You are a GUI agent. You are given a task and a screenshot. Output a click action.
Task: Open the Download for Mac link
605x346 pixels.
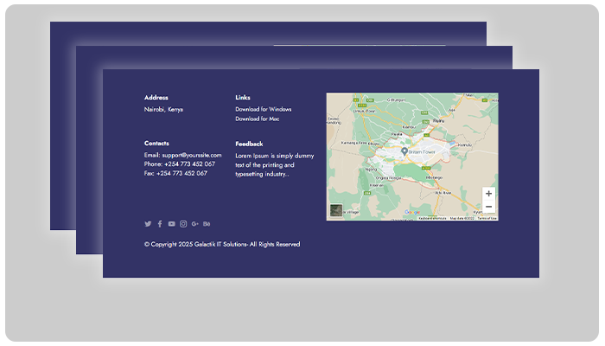tap(258, 119)
